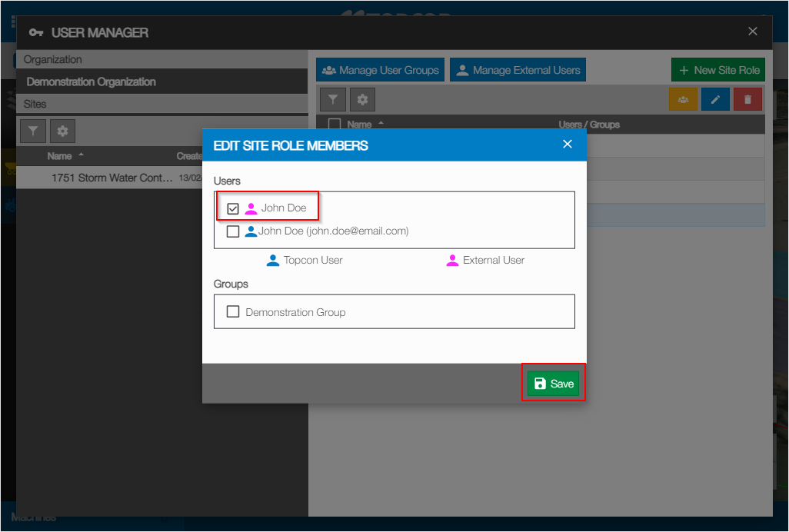Viewport: 789px width, 532px height.
Task: Open Manage User Groups
Action: tap(381, 70)
